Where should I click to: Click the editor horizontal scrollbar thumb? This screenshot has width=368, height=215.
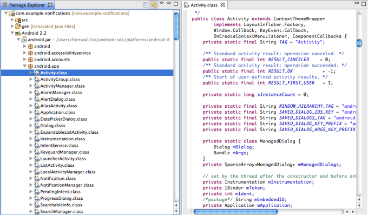coord(235,212)
